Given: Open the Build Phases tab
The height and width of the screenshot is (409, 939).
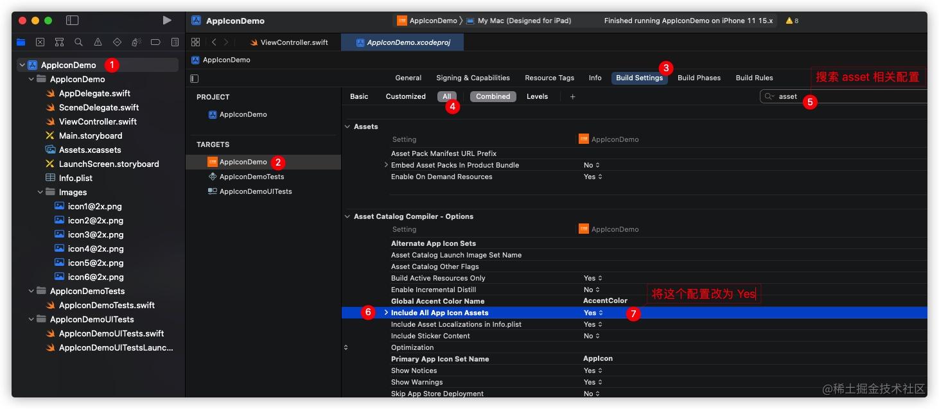Looking at the screenshot, I should 699,77.
